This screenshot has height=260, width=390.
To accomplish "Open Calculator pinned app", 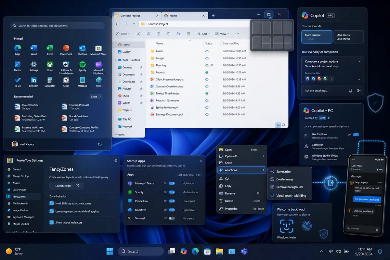I will [x=50, y=82].
